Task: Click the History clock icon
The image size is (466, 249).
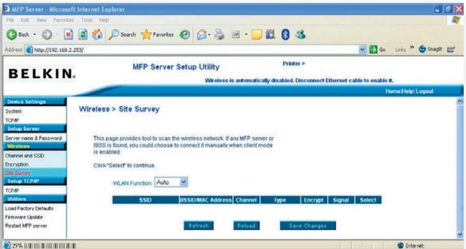Action: pos(185,35)
